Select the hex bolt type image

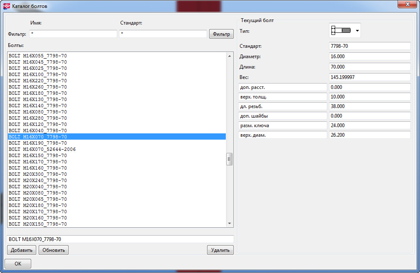click(341, 30)
